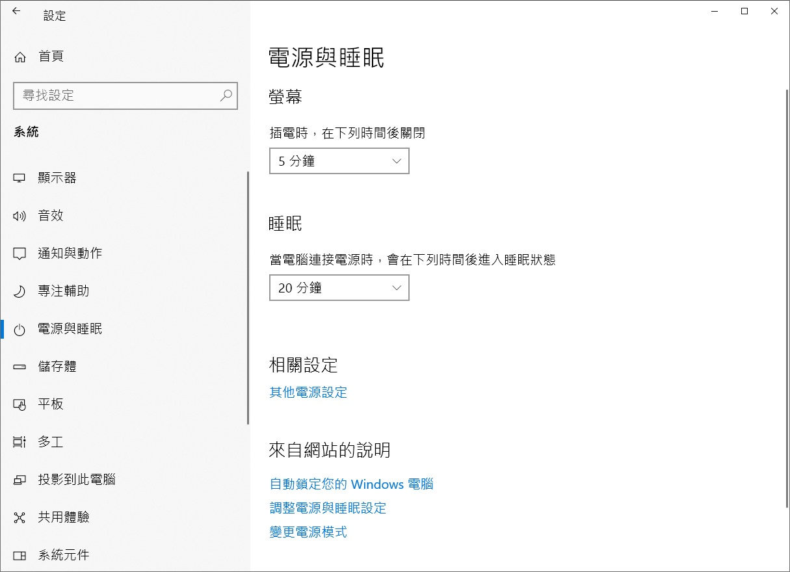
Task: Select the speaker icon for 音效
Action: click(20, 216)
